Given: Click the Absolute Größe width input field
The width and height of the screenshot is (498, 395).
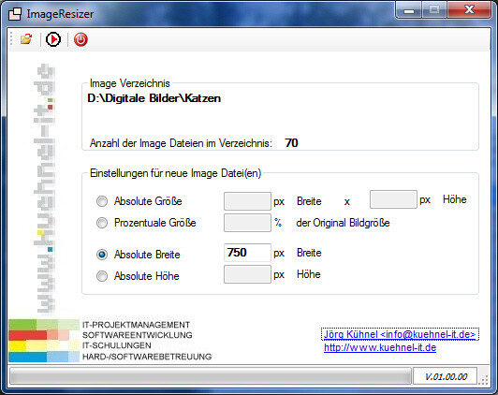Looking at the screenshot, I should pyautogui.click(x=247, y=201).
